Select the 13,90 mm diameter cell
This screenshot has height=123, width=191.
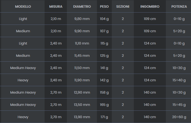click(x=82, y=117)
